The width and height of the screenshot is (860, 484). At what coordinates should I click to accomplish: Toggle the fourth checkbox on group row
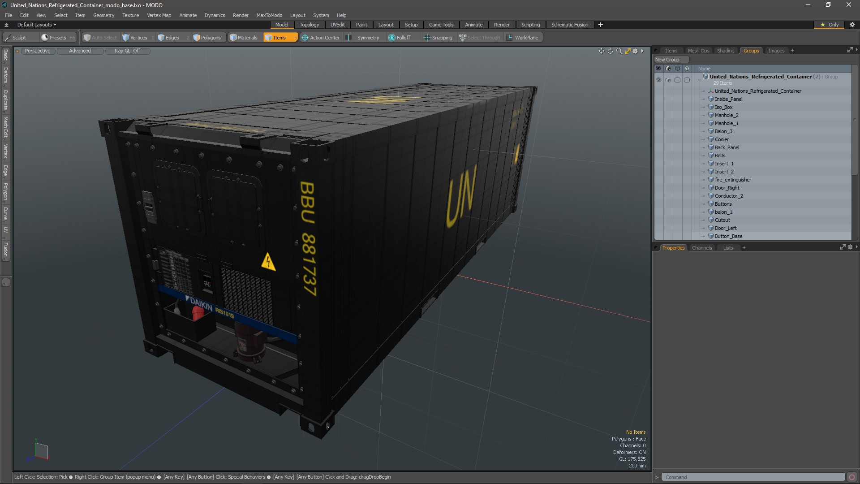[x=687, y=80]
